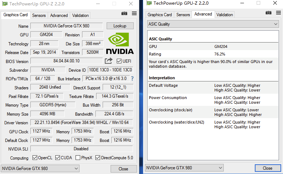This screenshot has width=283, height=174.
Task: Click NVIDIA SLI field showing Disabled
Action: pyautogui.click(x=82, y=149)
